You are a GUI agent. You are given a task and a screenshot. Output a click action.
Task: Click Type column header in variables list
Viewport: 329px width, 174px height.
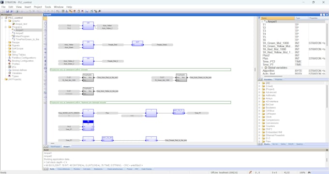(301, 18)
